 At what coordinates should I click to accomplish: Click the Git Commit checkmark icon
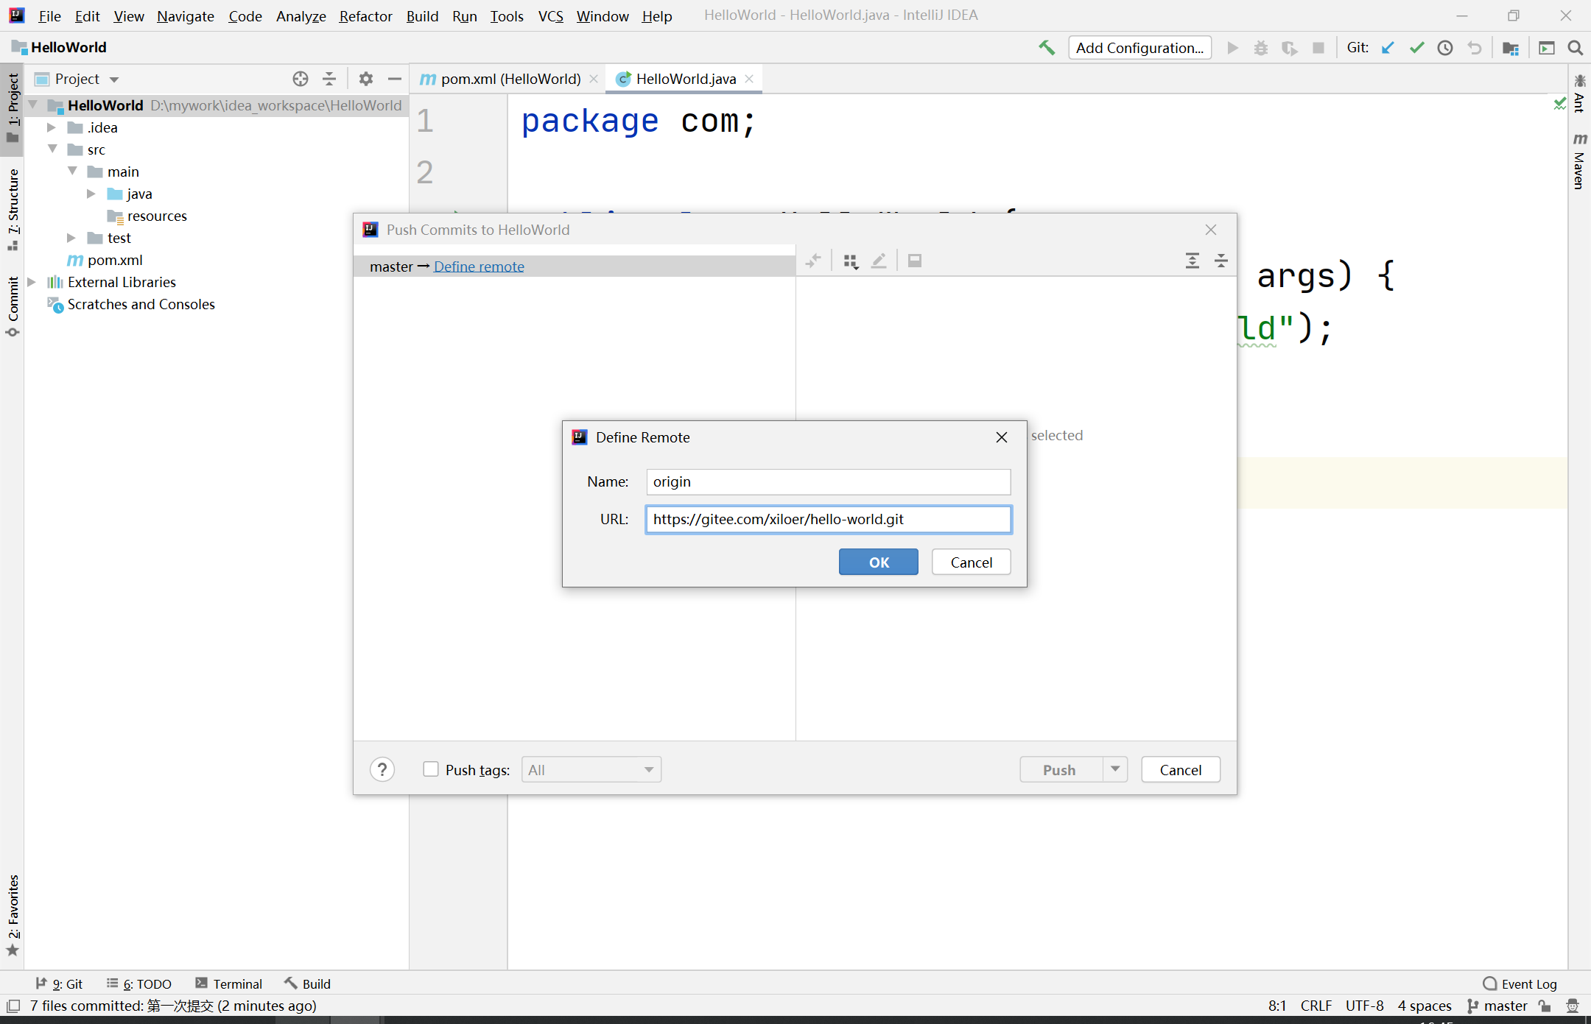(1416, 48)
